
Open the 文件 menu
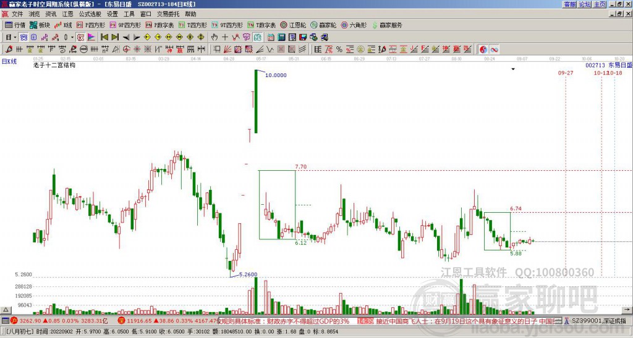click(17, 14)
